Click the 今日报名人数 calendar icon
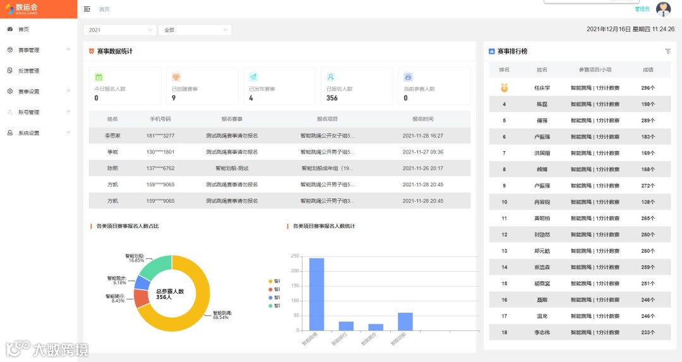682x362 pixels. click(x=99, y=77)
